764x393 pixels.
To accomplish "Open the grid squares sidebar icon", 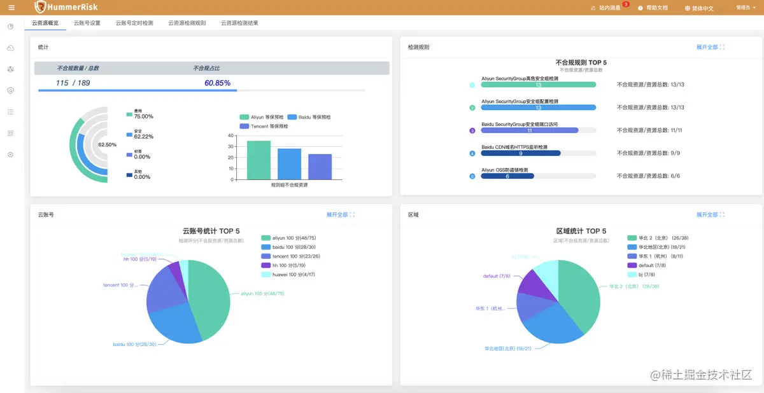I will 11,133.
